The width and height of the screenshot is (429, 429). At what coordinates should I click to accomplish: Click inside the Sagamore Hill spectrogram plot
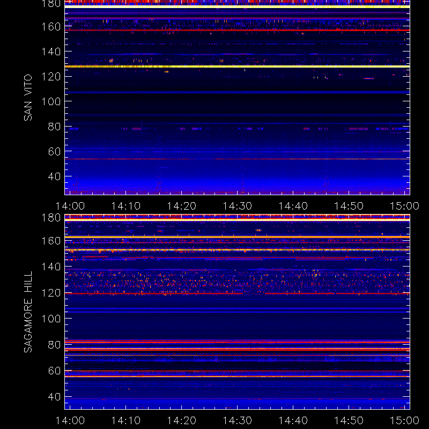(x=237, y=312)
